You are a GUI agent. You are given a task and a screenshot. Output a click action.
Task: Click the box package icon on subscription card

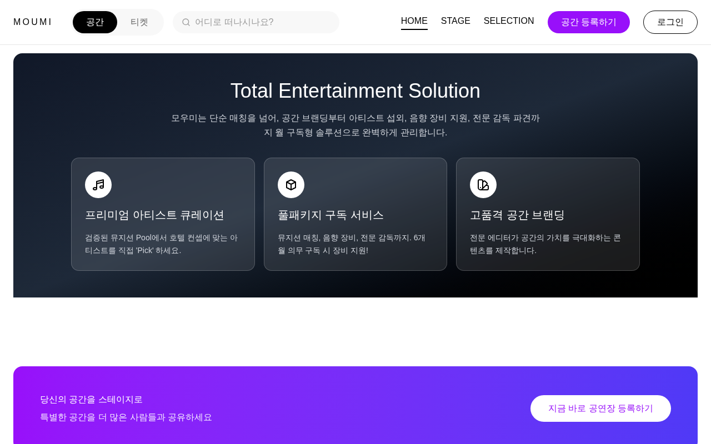[x=291, y=185]
